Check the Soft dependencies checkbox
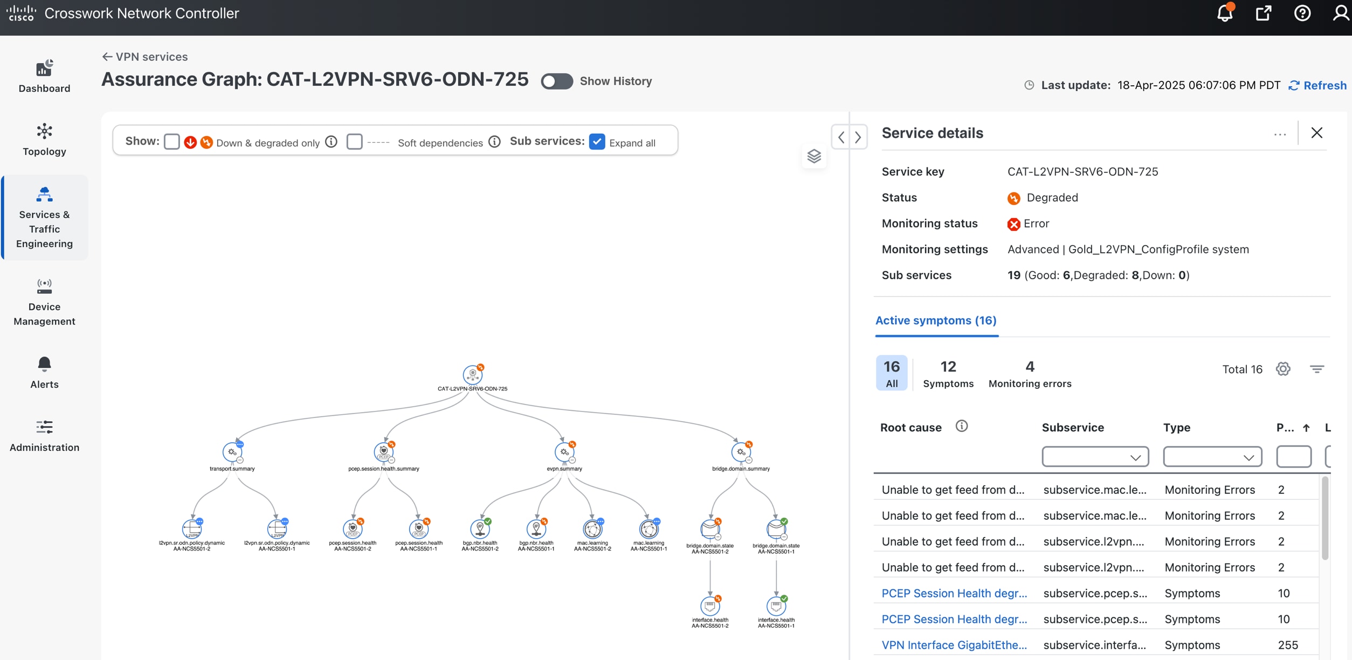The image size is (1352, 660). point(354,141)
